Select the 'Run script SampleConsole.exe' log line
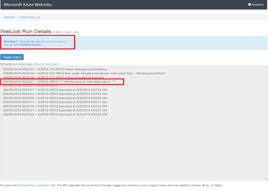This screenshot has width=269, height=191. point(84,74)
